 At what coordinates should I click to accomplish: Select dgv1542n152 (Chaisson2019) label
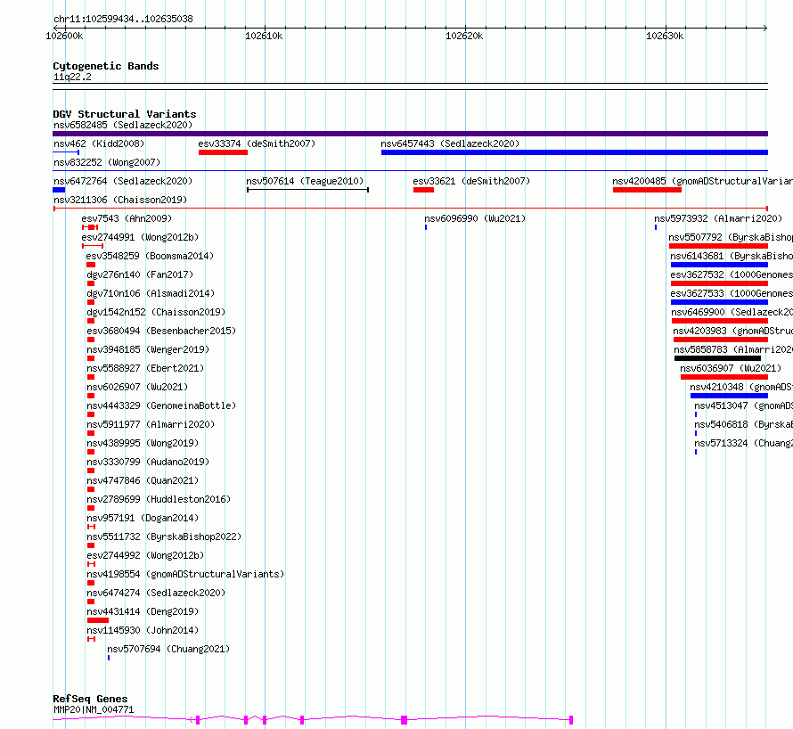tap(156, 312)
